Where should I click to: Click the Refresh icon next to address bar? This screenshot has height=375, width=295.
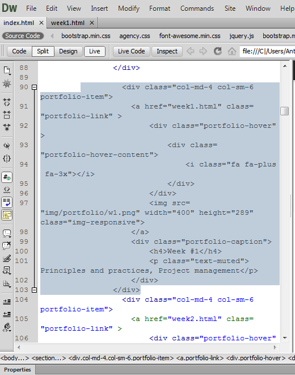click(x=218, y=51)
